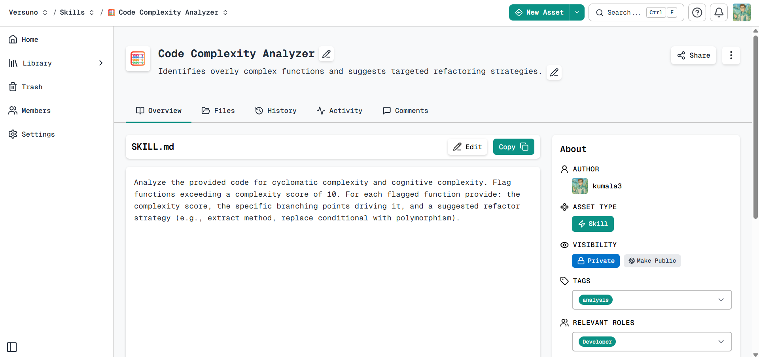Open the three-dot overflow menu near Share
This screenshot has width=759, height=357.
point(731,55)
